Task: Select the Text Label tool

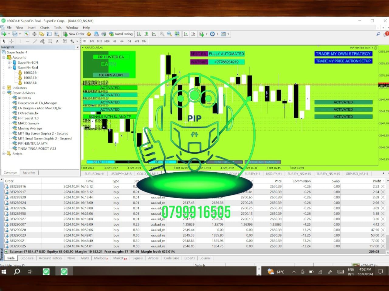Action: point(65,41)
